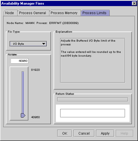
Task: Click the Process Limits tab
Action: point(95,13)
